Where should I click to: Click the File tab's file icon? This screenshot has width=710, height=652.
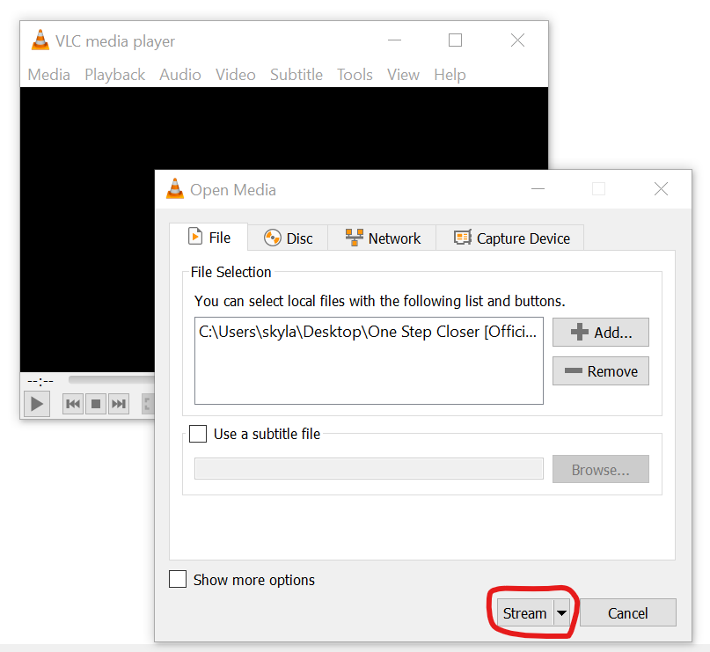tap(195, 237)
